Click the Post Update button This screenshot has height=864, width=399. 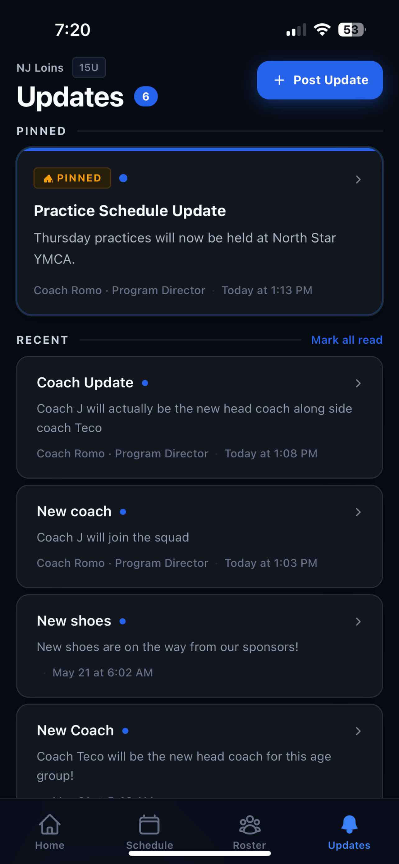coord(319,80)
